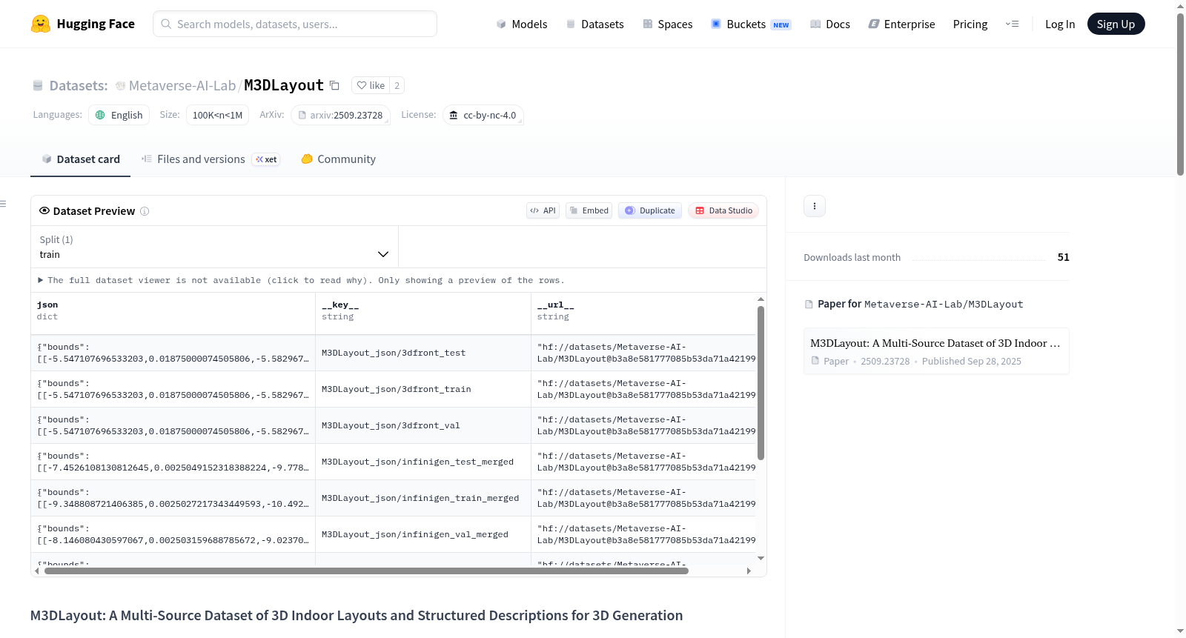1186x638 pixels.
Task: Click the Metaverse-AI-Lab organization avatar
Action: coord(120,86)
